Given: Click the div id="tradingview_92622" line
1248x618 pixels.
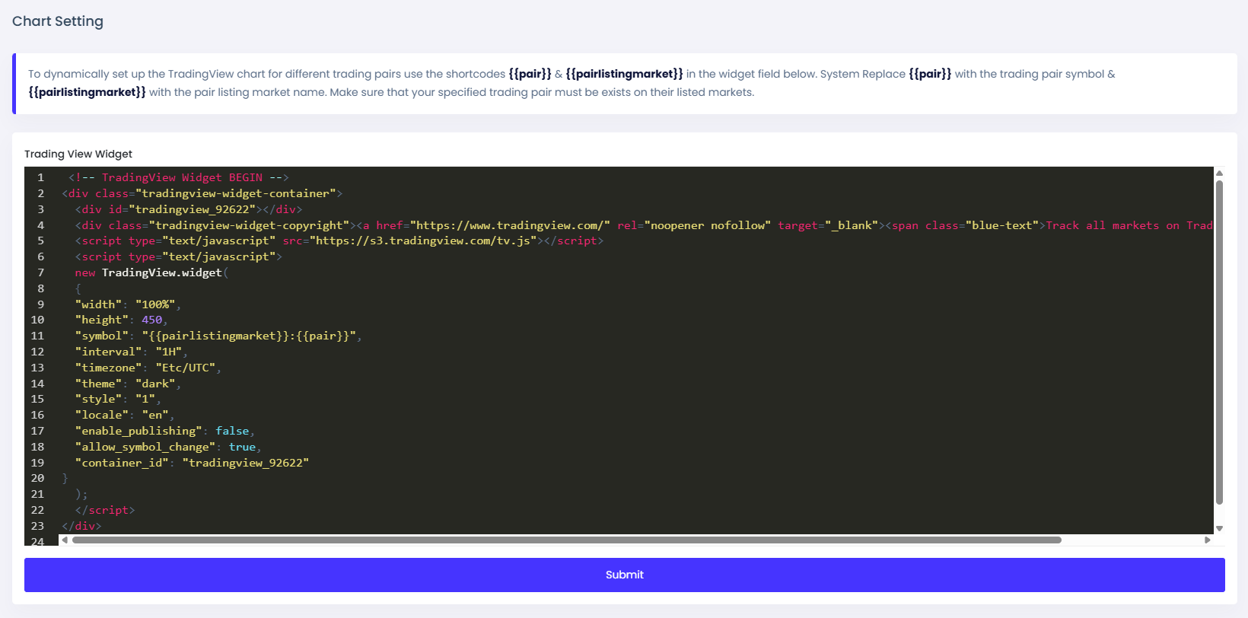Looking at the screenshot, I should 189,209.
